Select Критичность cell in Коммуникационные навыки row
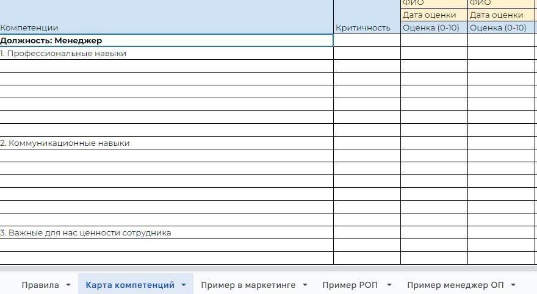Screen dimensions: 537x294 point(367,143)
